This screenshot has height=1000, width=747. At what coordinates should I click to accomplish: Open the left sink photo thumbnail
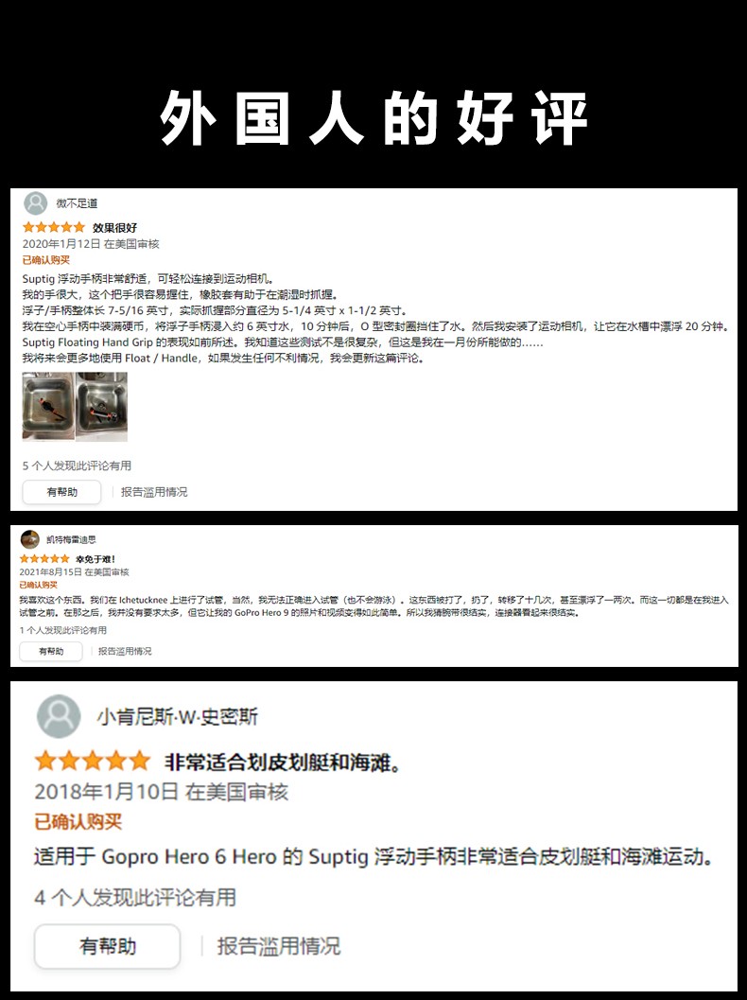click(48, 406)
